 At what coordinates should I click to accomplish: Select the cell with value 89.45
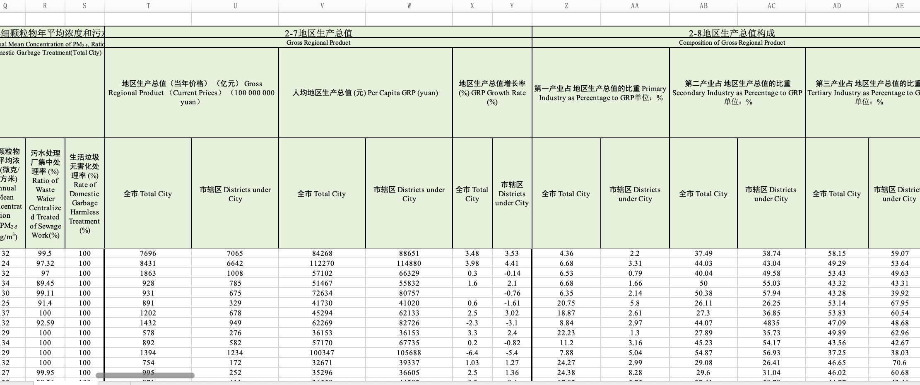tap(45, 283)
